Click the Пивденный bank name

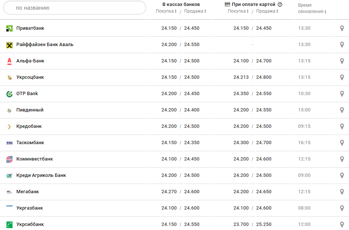(30, 110)
